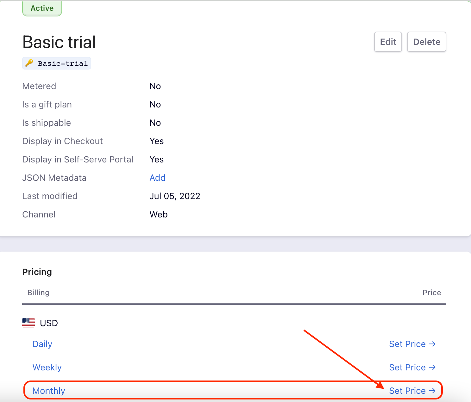
Task: Click the Set Price text for Monthly
Action: [407, 391]
